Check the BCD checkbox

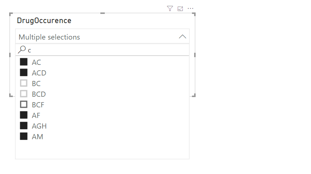[x=24, y=94]
